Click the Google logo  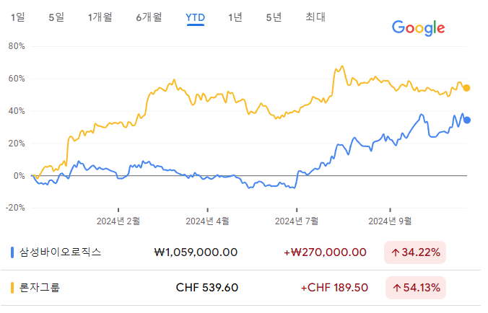(418, 28)
